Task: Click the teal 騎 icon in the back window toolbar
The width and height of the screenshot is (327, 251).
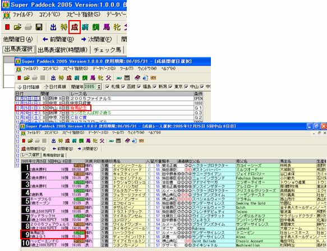Action: coord(85,27)
